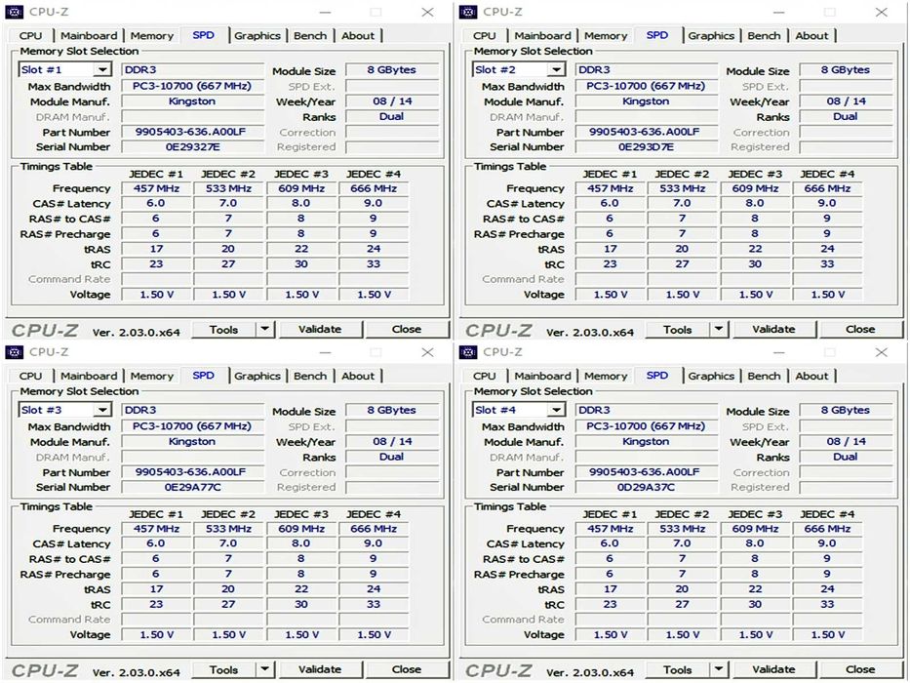Click 666 MHz JEDEC #4 frequency, Slot #2 window
The width and height of the screenshot is (910, 683).
827,188
